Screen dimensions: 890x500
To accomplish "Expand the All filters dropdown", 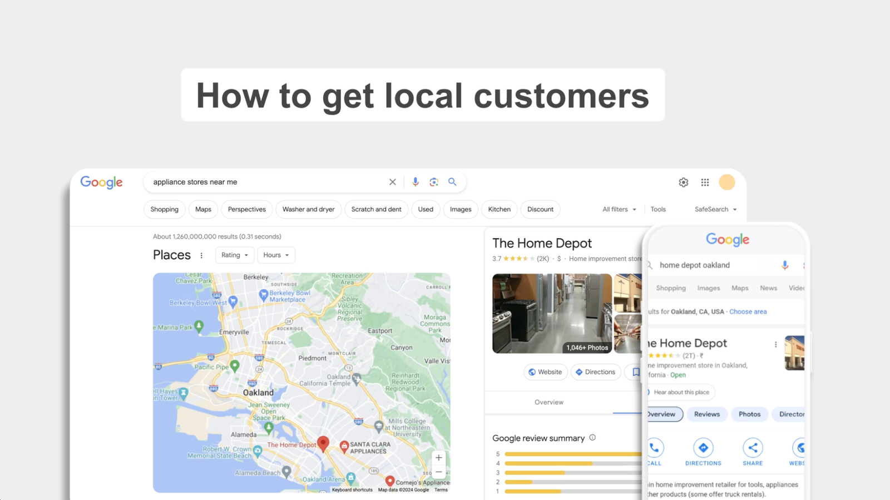I will coord(619,210).
